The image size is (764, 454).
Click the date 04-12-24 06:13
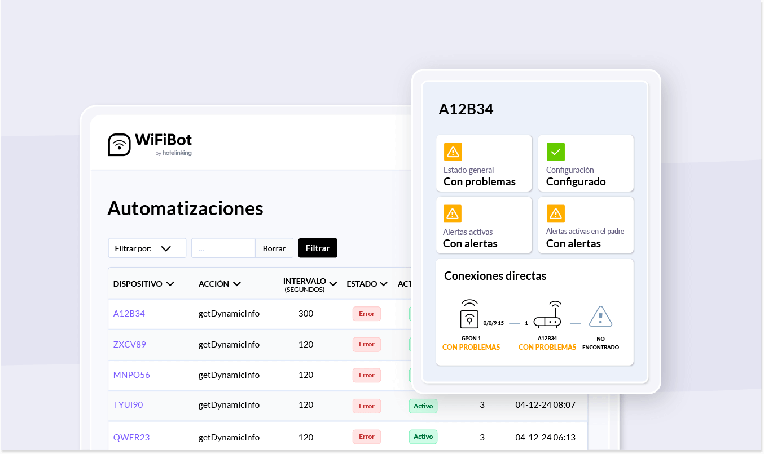tap(545, 437)
